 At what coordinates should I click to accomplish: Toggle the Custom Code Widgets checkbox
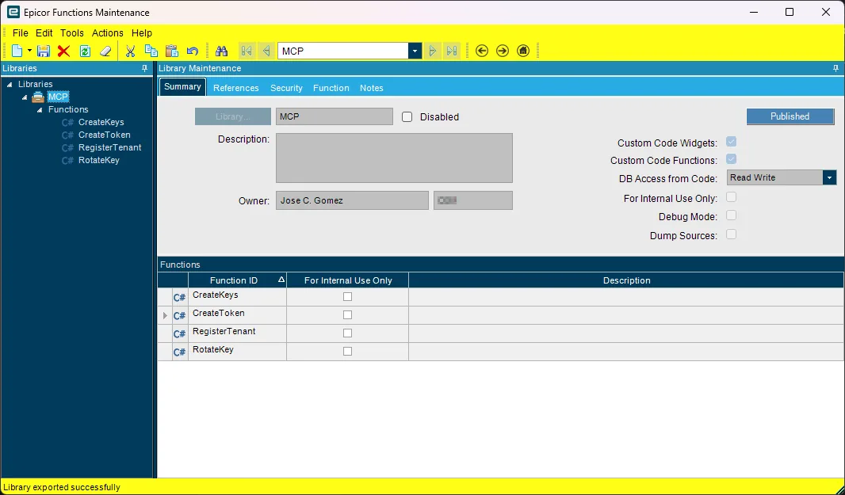click(x=732, y=142)
